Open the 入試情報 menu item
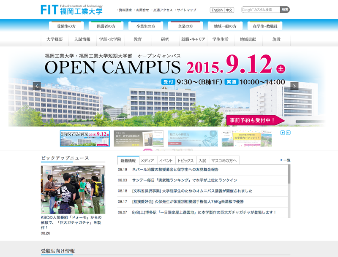 (82, 39)
